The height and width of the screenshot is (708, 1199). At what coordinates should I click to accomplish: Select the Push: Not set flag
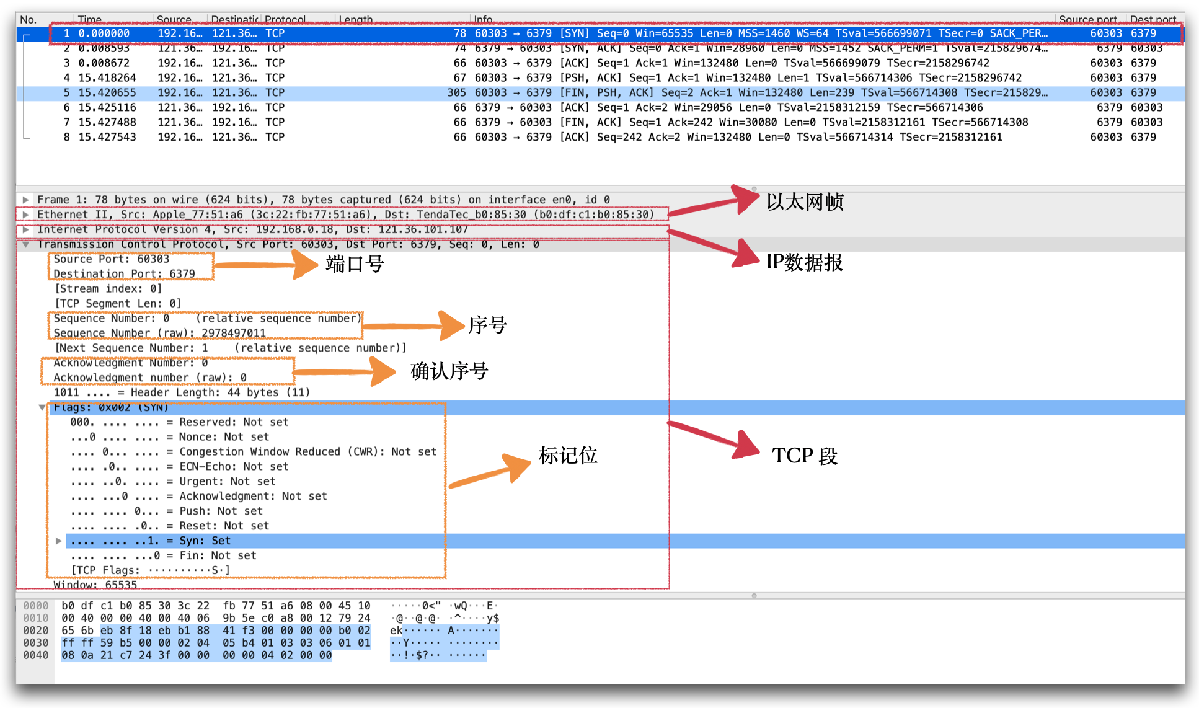(167, 512)
